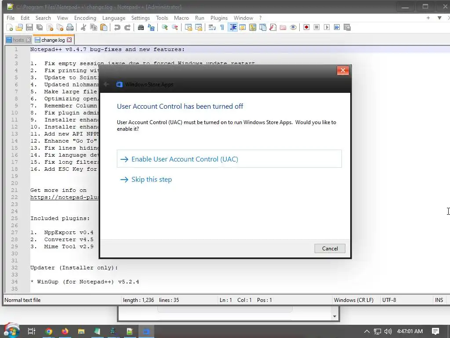The width and height of the screenshot is (450, 338).
Task: Open Find with the binoculars icon
Action: pos(141,27)
